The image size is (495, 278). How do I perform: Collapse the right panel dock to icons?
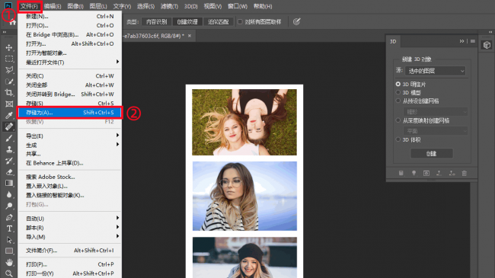click(x=490, y=32)
